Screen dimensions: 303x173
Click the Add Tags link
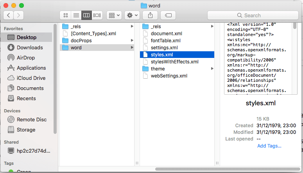point(269,146)
